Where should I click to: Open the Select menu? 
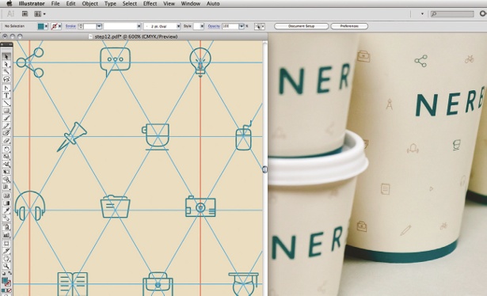point(130,4)
